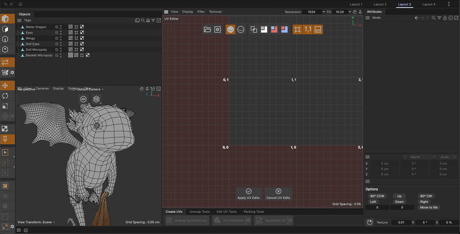The image size is (460, 234).
Task: Toggle the symmetry butterfly icon
Action: (5, 72)
